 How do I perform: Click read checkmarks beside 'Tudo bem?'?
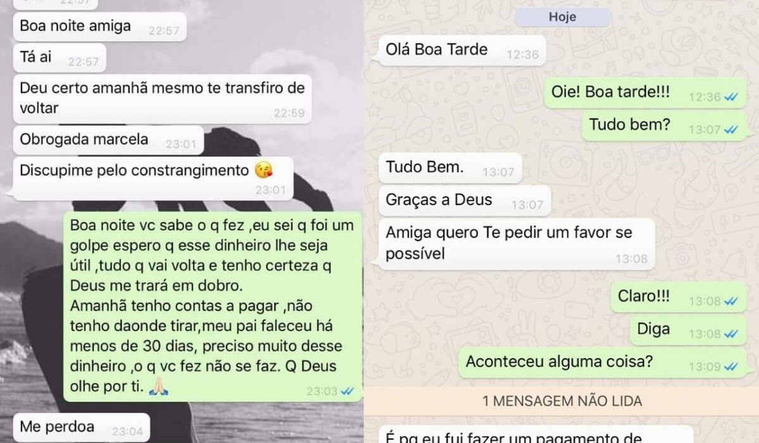pyautogui.click(x=731, y=129)
